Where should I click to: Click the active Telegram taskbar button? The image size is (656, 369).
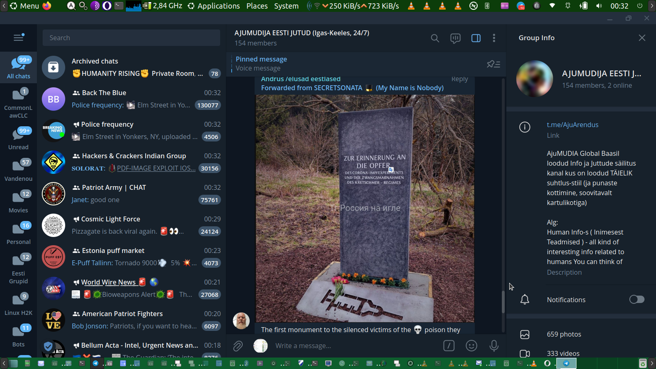[x=566, y=363]
